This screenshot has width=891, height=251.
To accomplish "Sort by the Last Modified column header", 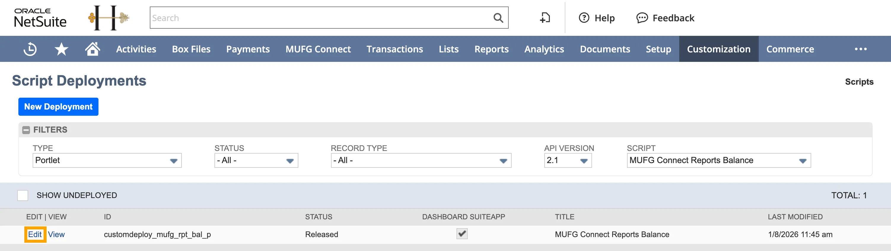I will [795, 217].
